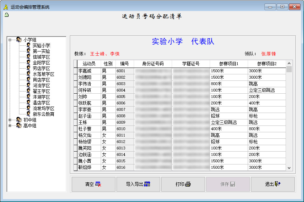Click the 性别 column header
Screen dimensions: 304x202
coord(108,64)
